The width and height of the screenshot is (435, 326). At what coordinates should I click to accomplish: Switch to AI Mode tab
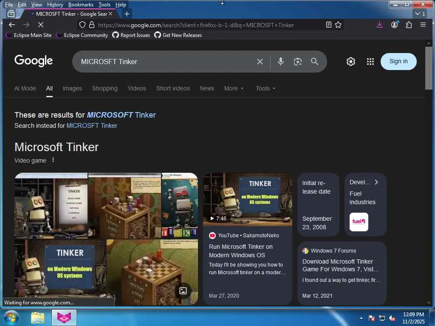tap(25, 88)
